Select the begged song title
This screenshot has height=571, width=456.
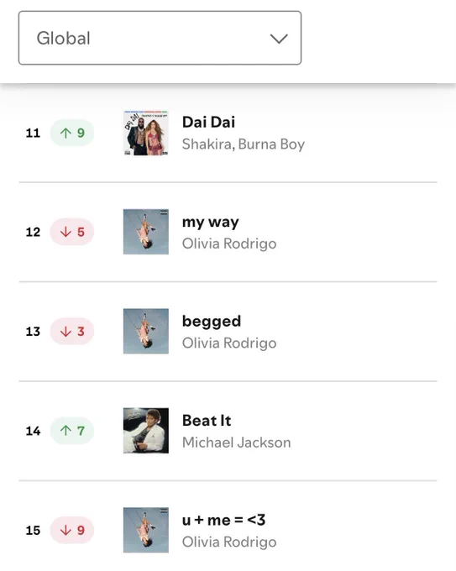pyautogui.click(x=212, y=322)
